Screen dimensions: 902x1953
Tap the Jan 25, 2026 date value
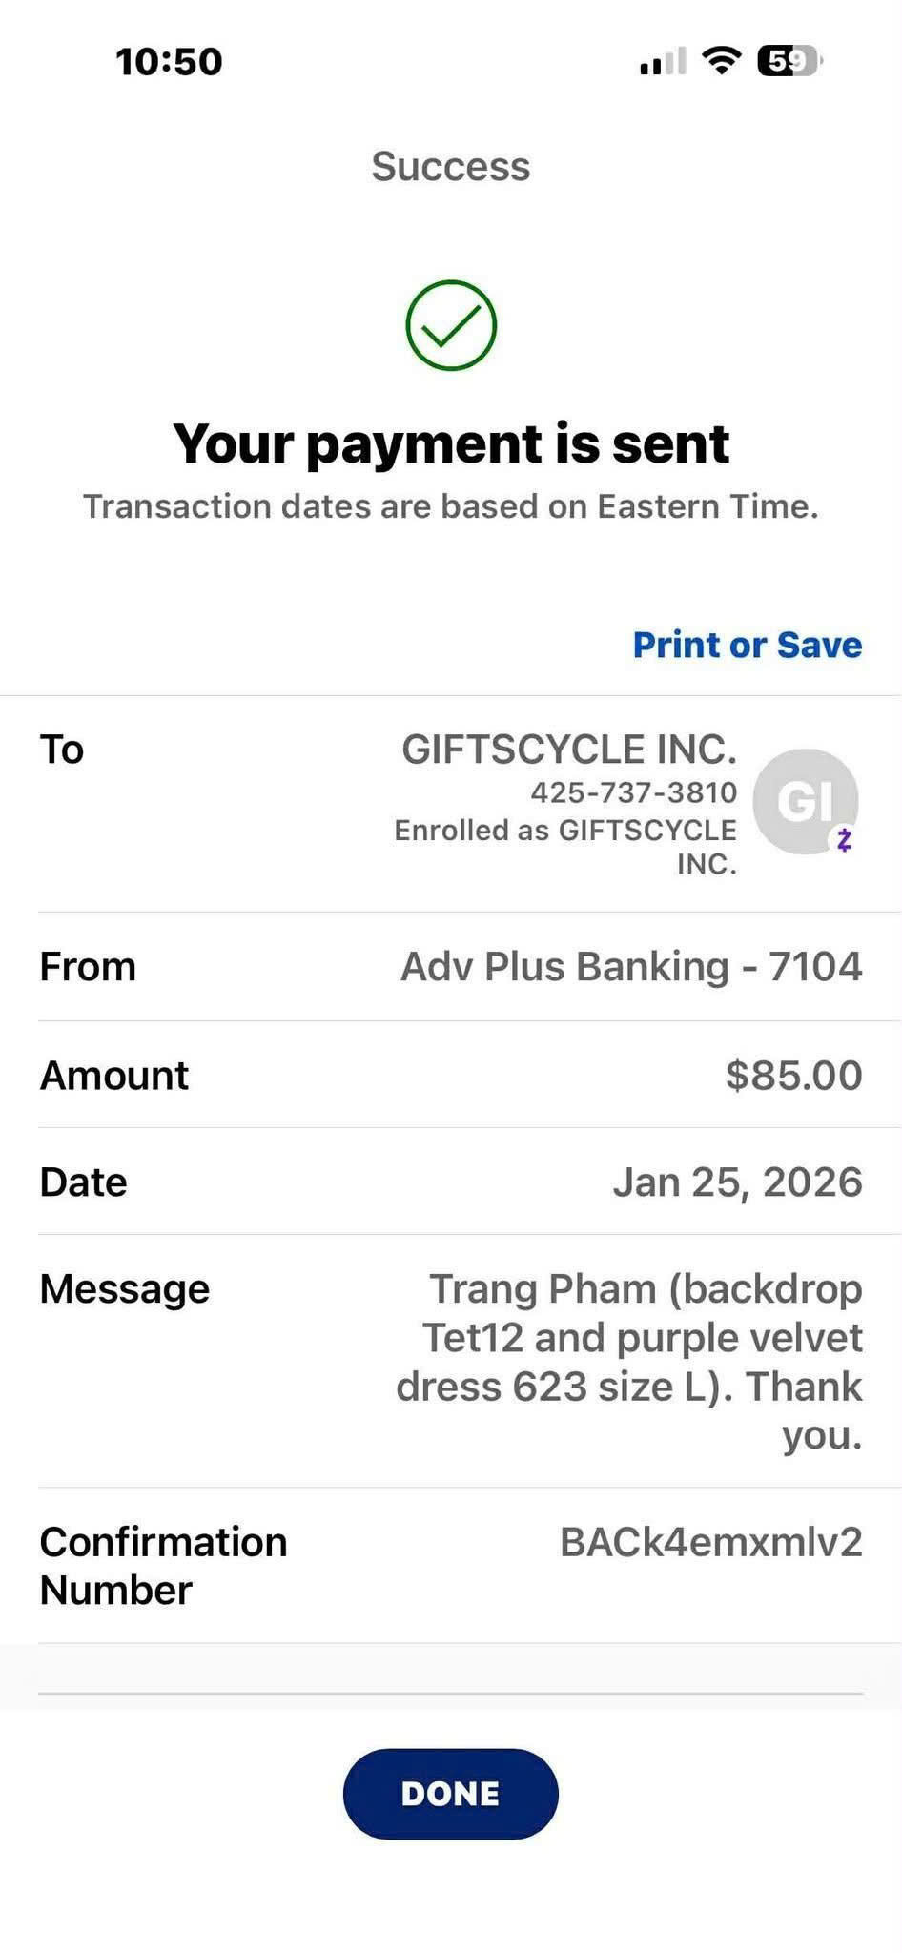tap(738, 1182)
